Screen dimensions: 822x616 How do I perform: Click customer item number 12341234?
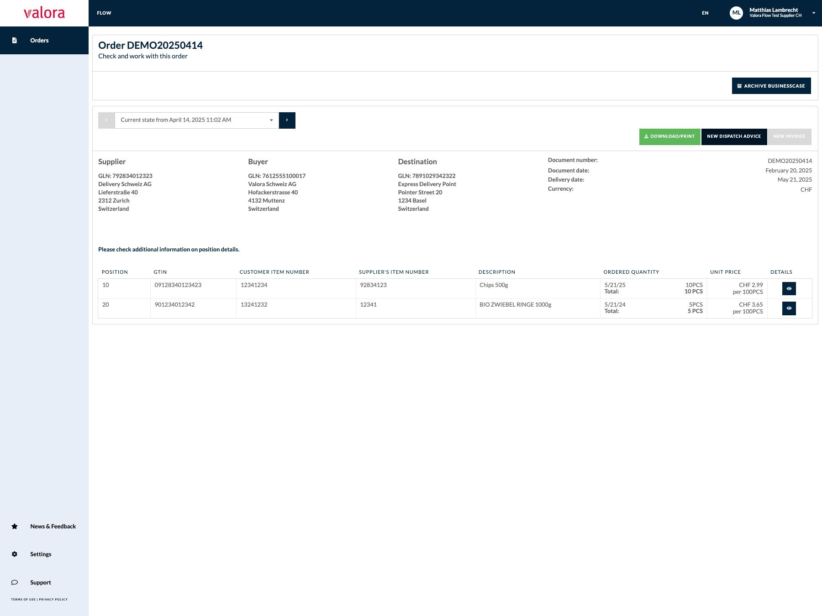(x=254, y=285)
